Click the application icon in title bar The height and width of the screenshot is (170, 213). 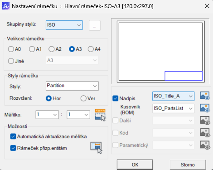(x=6, y=6)
